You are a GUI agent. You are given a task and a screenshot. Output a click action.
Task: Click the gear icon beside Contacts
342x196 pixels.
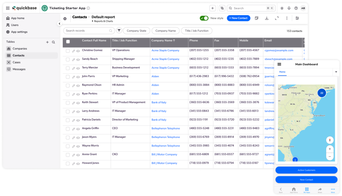pyautogui.click(x=65, y=18)
